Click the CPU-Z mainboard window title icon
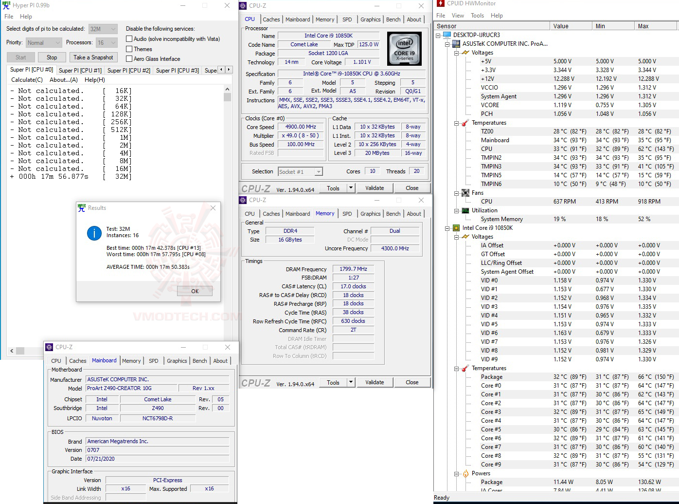This screenshot has width=679, height=504. coord(49,347)
